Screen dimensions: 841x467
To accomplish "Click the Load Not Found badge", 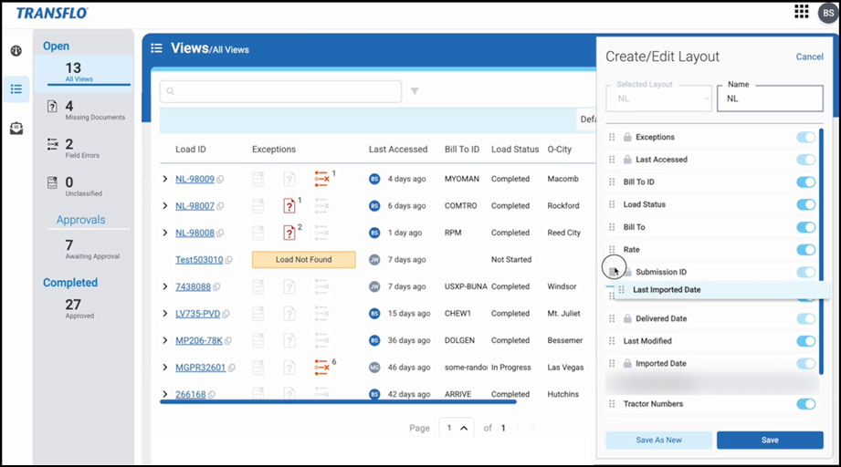I will (x=303, y=260).
